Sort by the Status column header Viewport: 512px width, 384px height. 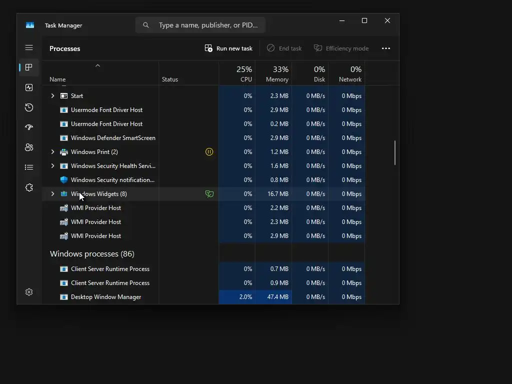click(188, 73)
